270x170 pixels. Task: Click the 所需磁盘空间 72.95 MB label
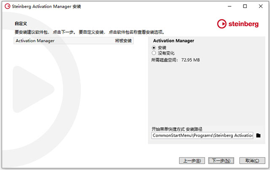click(x=175, y=60)
